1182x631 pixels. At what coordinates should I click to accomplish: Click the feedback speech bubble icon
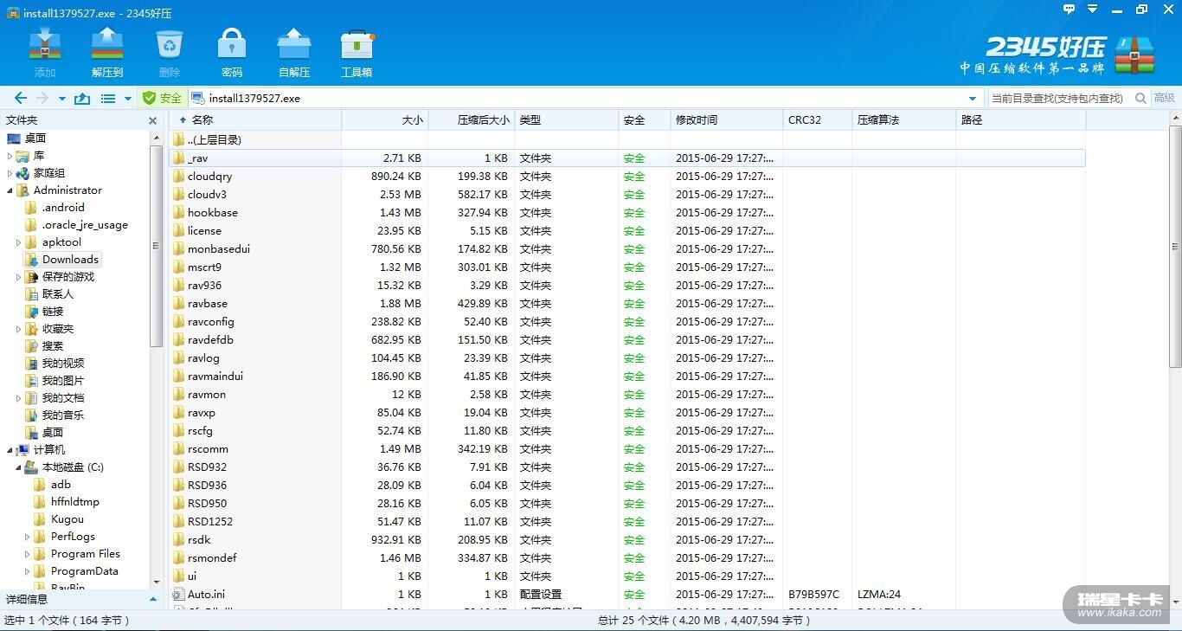pos(1069,10)
